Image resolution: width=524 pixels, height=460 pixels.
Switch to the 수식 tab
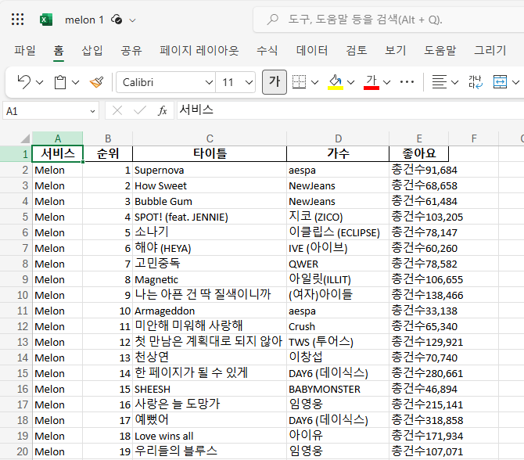click(x=267, y=51)
